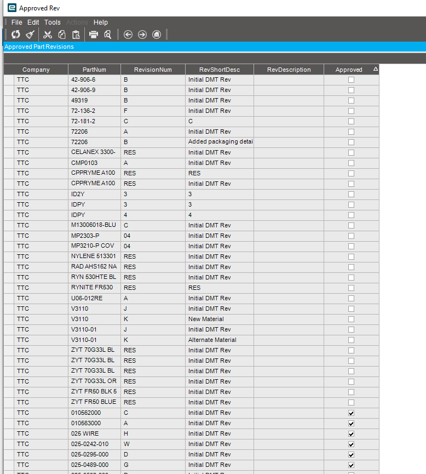The width and height of the screenshot is (426, 474).
Task: Click the 010563000 part cell
Action: coord(94,423)
